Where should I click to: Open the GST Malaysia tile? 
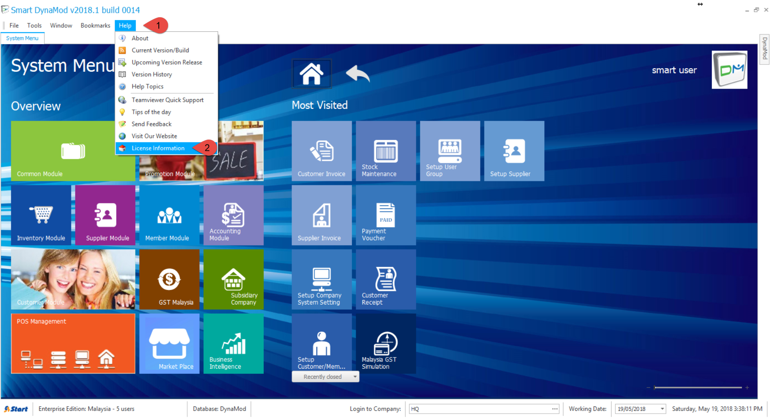pyautogui.click(x=169, y=279)
